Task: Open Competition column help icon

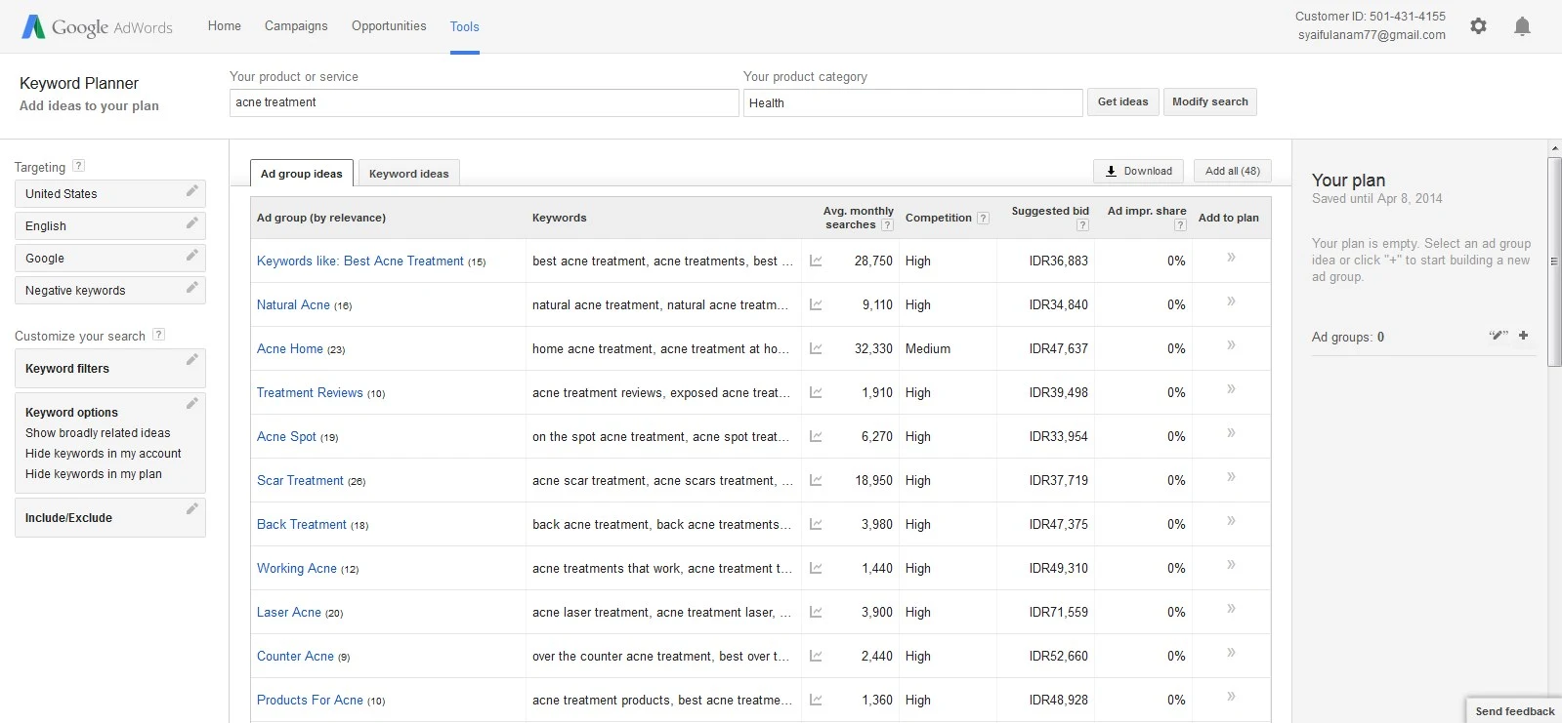Action: [984, 219]
